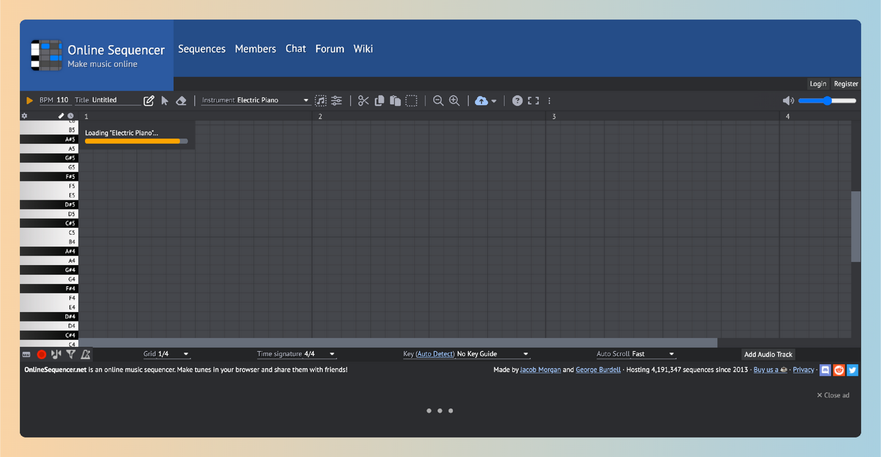Activate the eraser tool

pyautogui.click(x=181, y=100)
